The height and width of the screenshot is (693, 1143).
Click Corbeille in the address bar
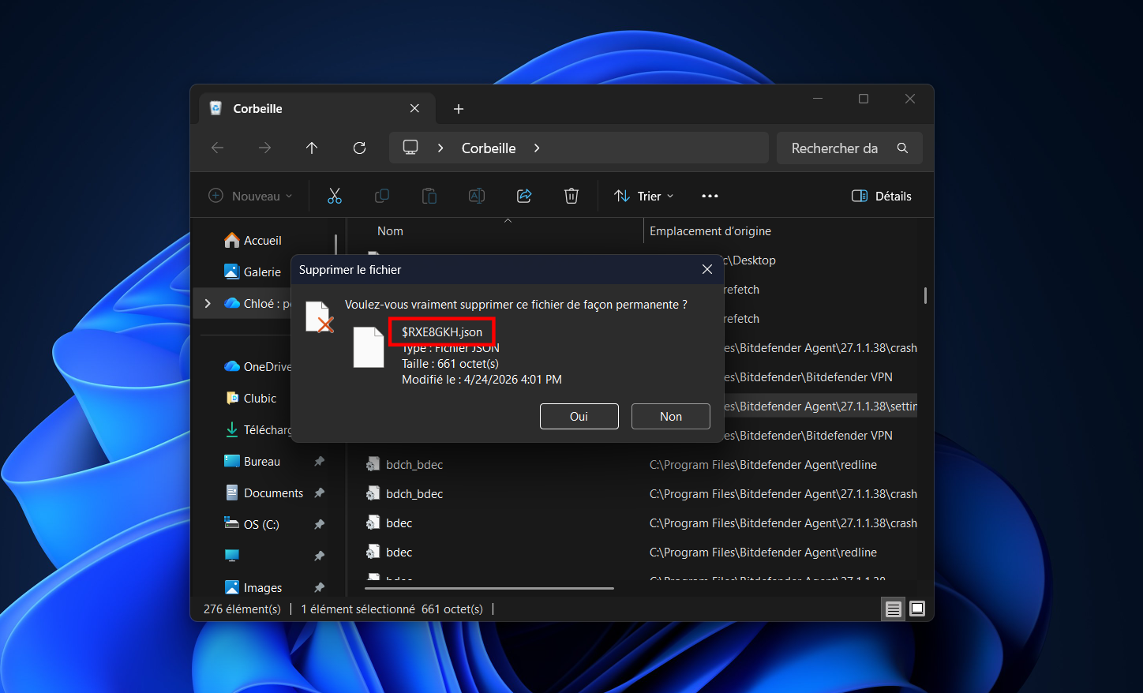coord(489,148)
